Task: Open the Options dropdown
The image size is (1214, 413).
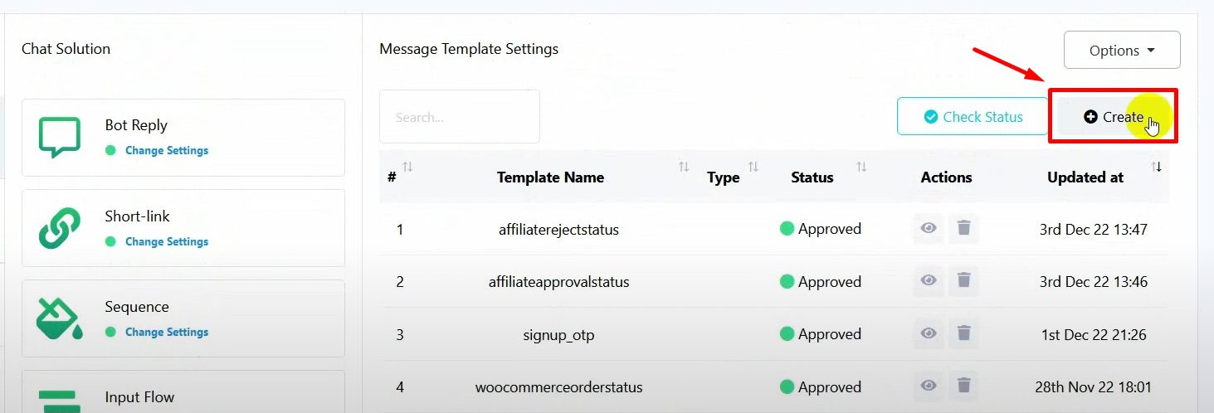Action: click(1121, 51)
